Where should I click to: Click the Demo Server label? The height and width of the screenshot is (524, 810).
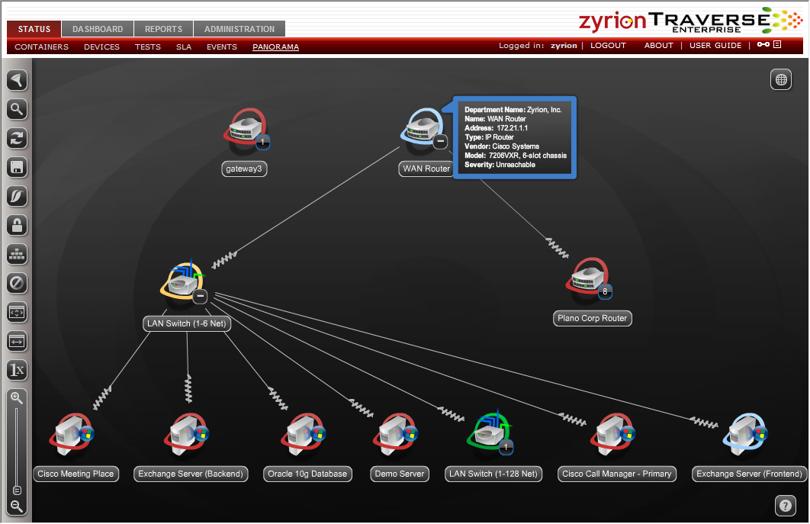point(400,474)
